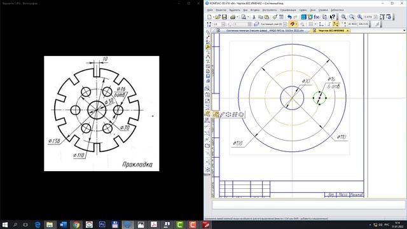Open the zoom scale dropdown
The image size is (407, 229).
point(375,17)
